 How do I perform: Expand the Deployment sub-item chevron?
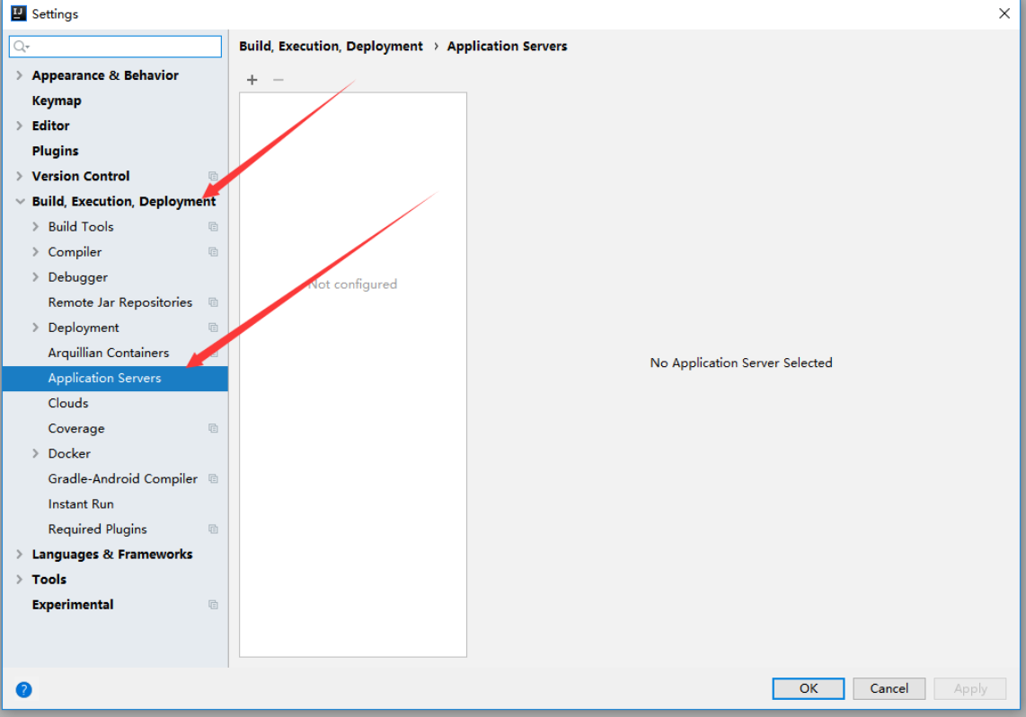(x=35, y=328)
